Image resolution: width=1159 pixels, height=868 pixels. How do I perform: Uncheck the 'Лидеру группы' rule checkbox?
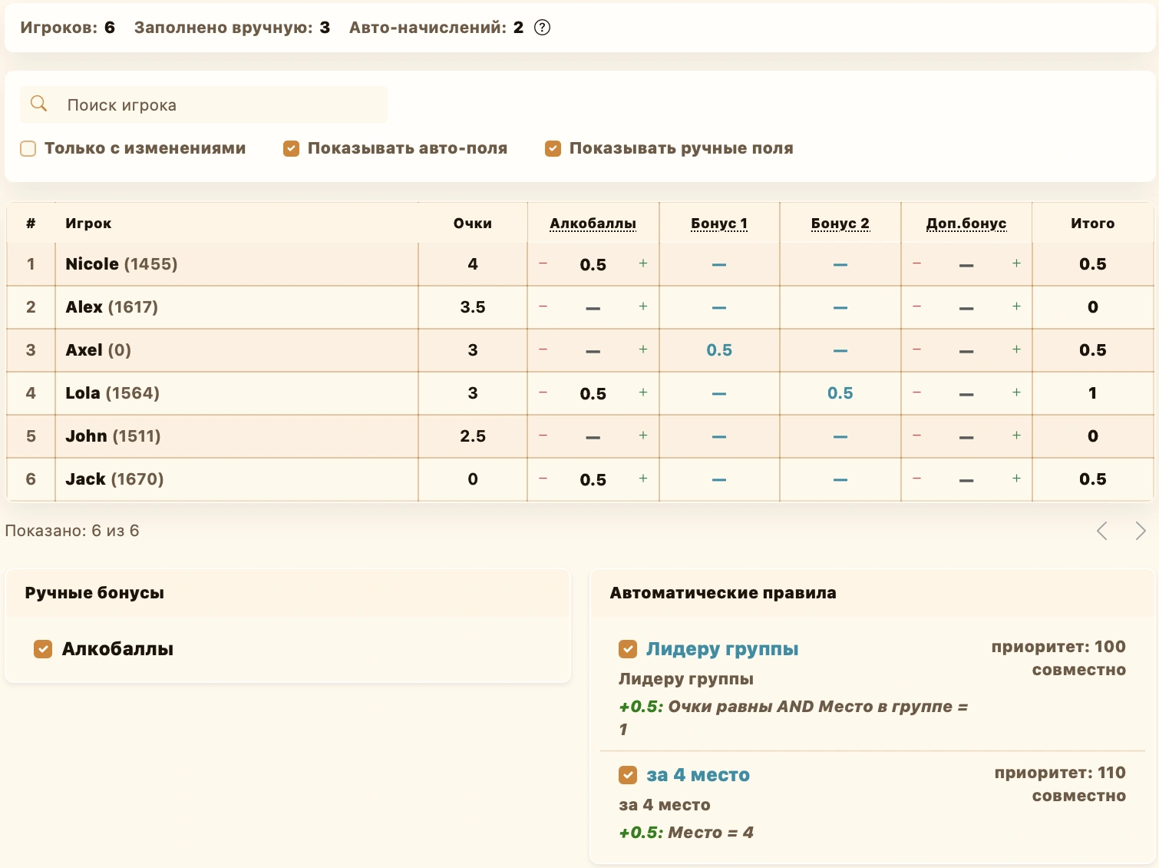[x=628, y=649]
